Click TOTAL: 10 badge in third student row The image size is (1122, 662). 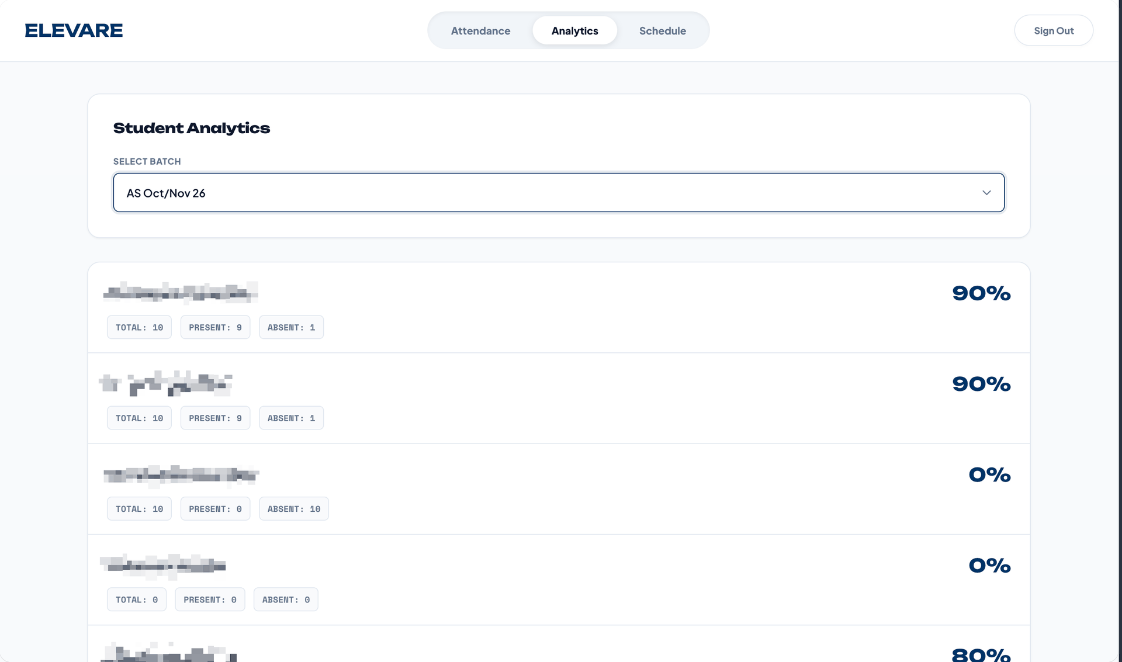139,509
